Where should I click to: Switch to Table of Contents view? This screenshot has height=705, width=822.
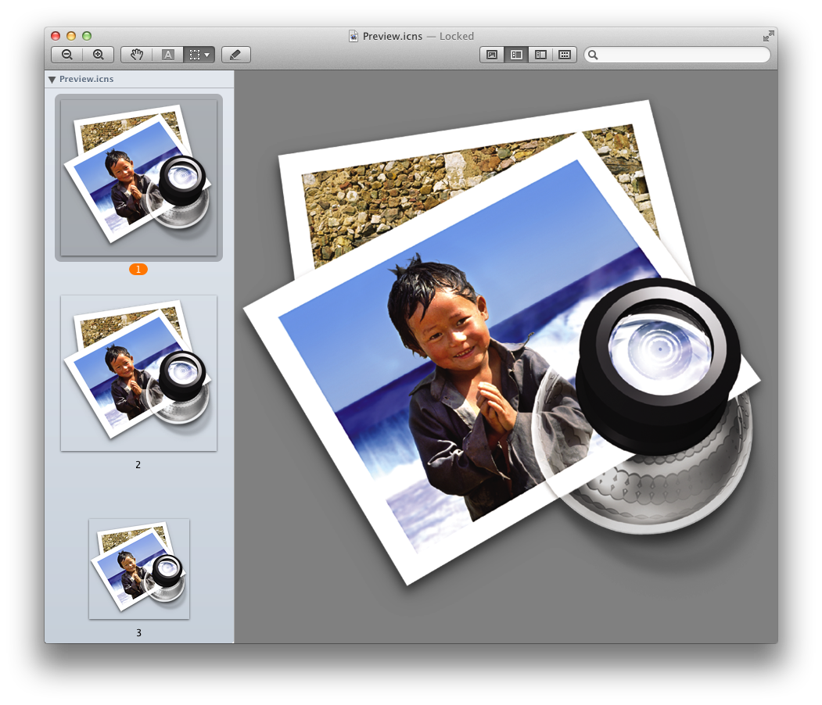coord(540,55)
